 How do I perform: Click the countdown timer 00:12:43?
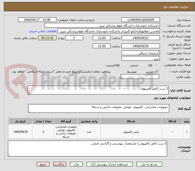[x=47, y=38]
